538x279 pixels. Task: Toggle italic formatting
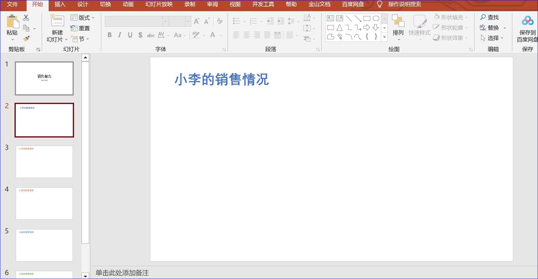pos(120,35)
